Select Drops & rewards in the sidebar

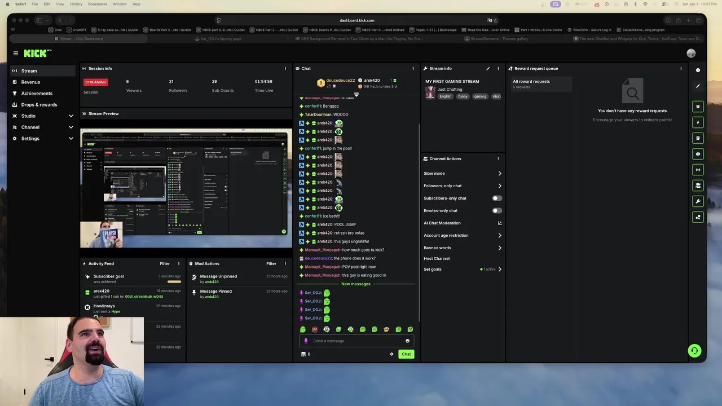point(43,105)
